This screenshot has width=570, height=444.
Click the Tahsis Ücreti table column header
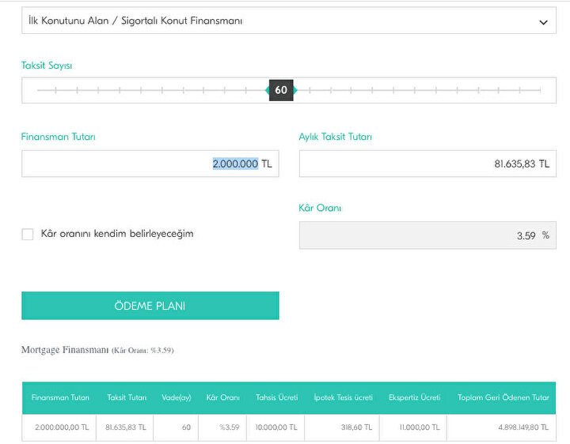pyautogui.click(x=276, y=397)
